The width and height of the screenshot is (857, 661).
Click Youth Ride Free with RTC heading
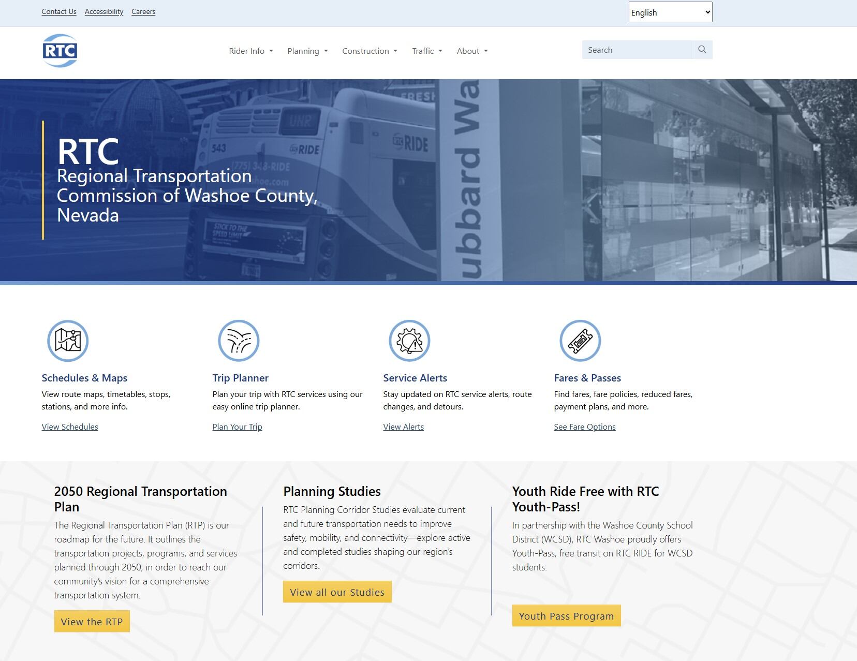(586, 499)
